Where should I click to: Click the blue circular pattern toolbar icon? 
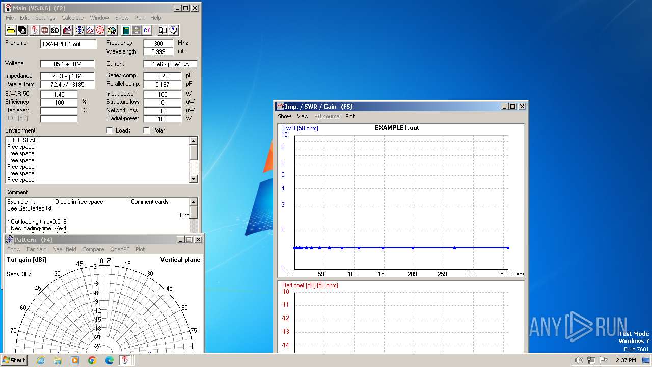(79, 31)
